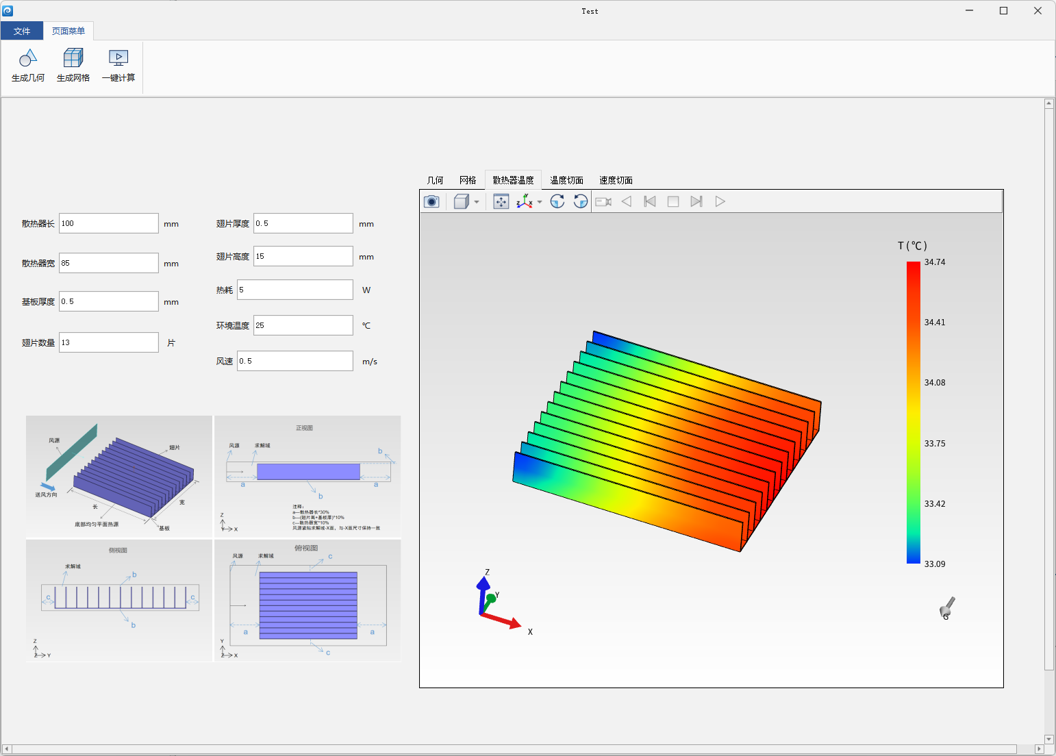Click the XYZ axis orientation icon
Viewport: 1056px width, 756px height.
[525, 201]
